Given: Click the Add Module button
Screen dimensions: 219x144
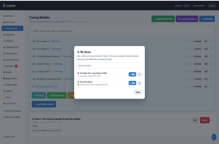Looking at the screenshot, I should [x=207, y=19].
